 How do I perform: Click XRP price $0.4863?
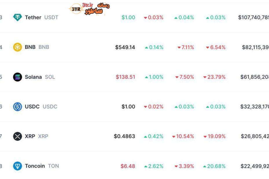[x=124, y=136]
